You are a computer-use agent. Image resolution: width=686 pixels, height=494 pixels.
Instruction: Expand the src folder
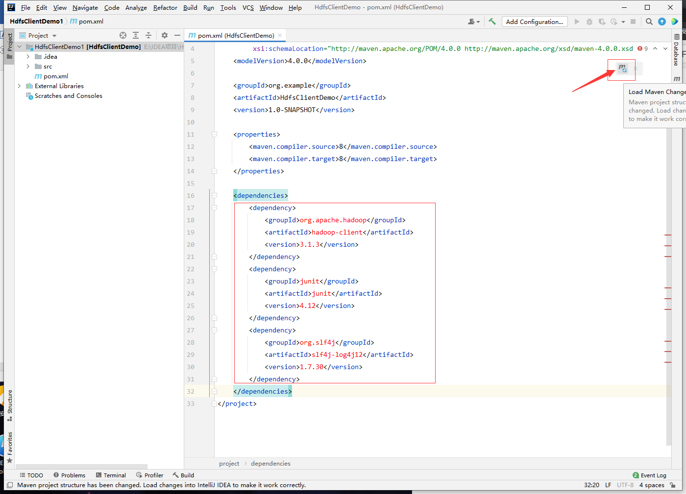coord(28,67)
